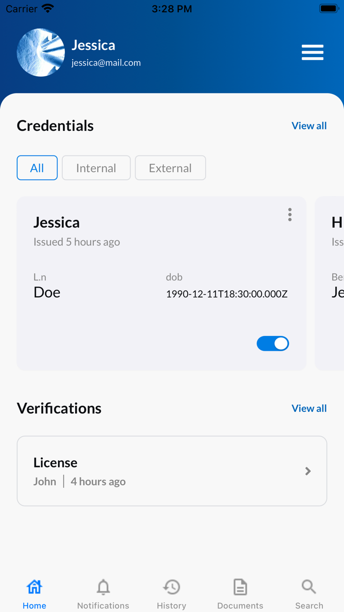Filter credentials by External
Screen dimensions: 344x612
click(171, 168)
